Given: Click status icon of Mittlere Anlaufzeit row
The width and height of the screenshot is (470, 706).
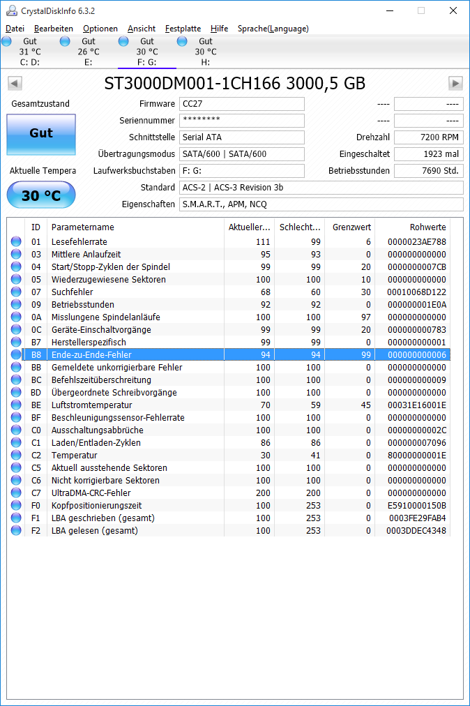Looking at the screenshot, I should 16,254.
